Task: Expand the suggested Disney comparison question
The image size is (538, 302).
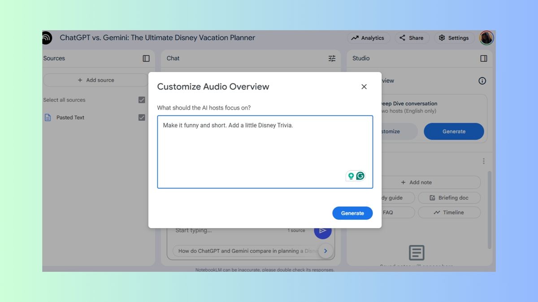Action: 325,251
